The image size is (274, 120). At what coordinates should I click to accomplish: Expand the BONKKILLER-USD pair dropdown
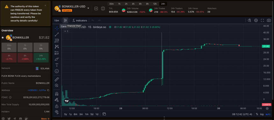point(88,8)
